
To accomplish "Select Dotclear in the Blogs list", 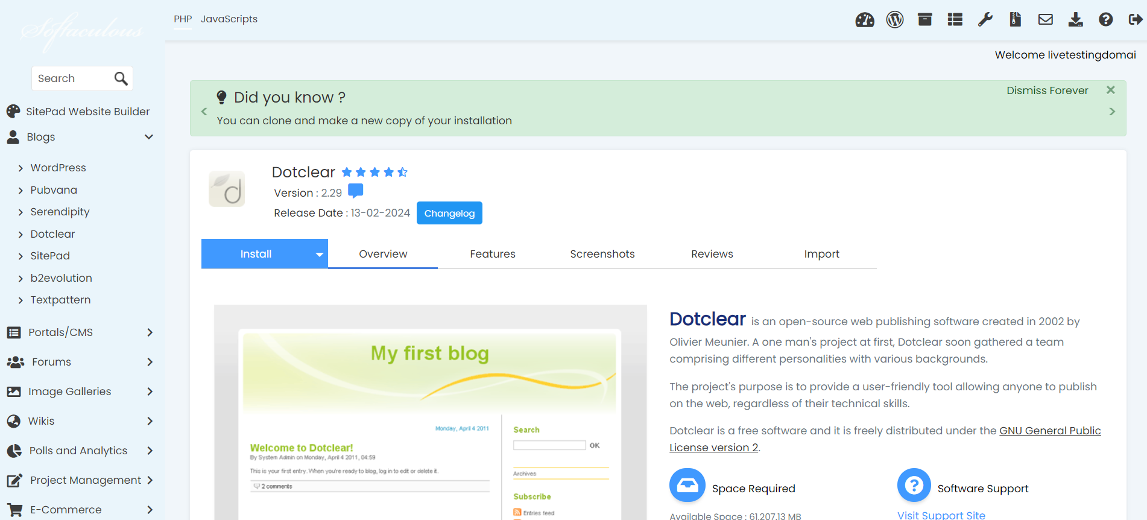I will click(53, 234).
